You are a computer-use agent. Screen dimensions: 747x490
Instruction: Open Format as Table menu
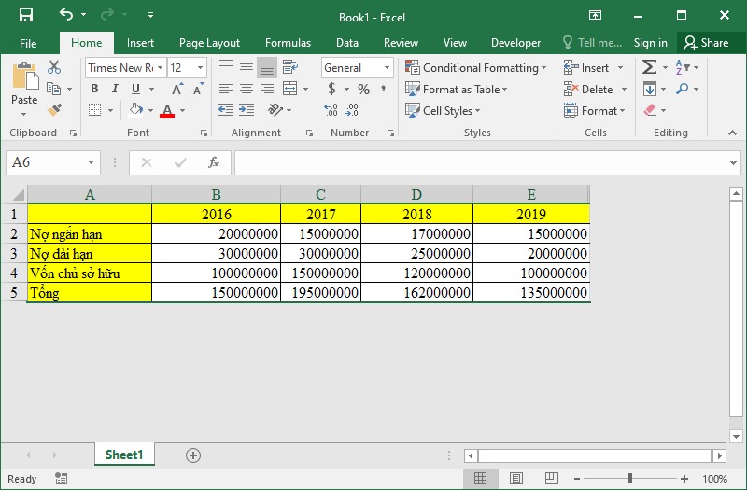point(457,89)
